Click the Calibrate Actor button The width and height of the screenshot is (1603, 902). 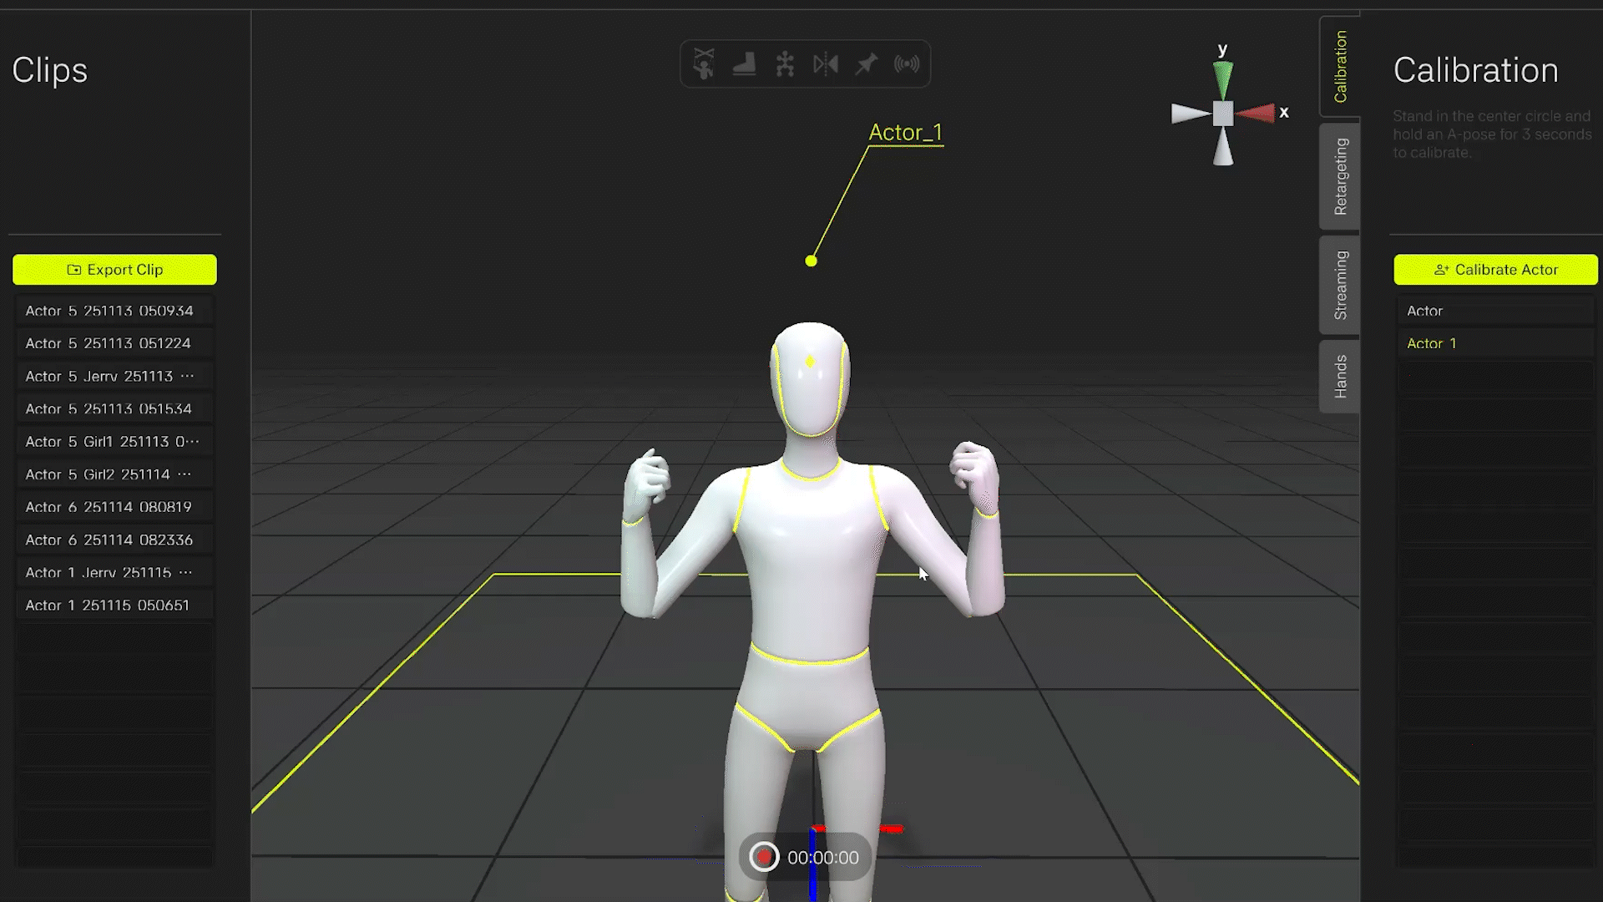point(1495,270)
